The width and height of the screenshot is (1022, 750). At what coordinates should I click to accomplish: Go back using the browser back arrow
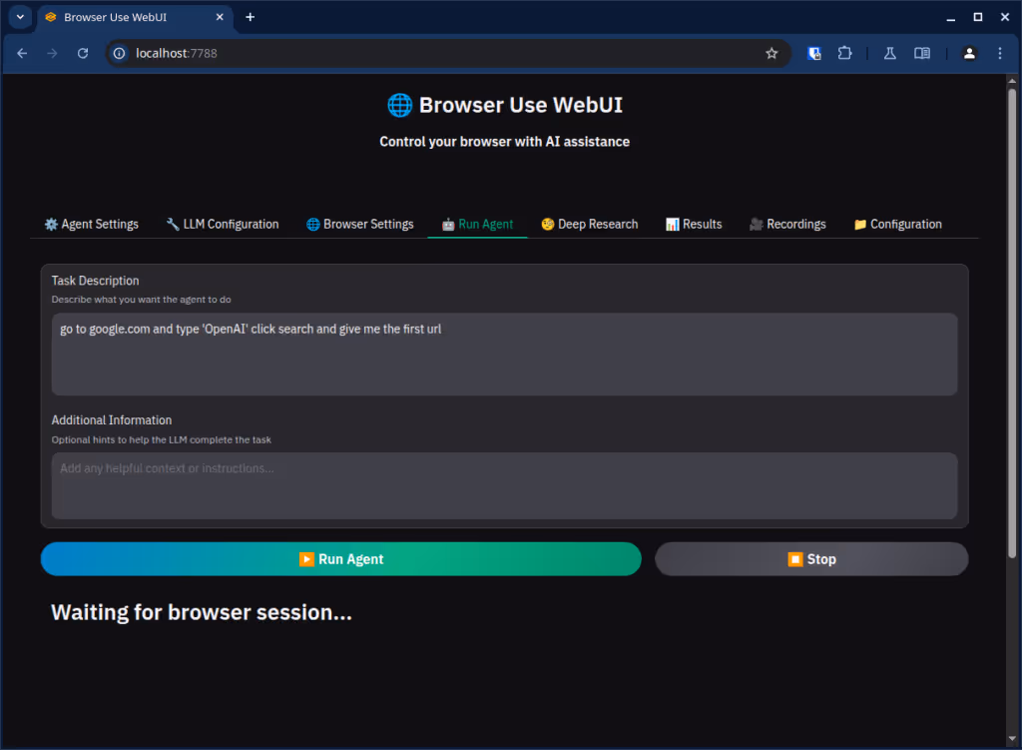tap(22, 54)
